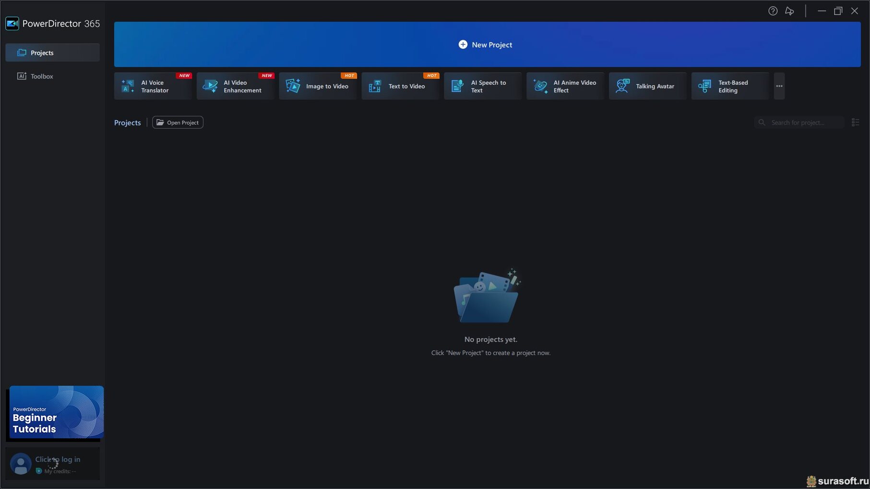Open the Beginner Tutorials thumbnail
This screenshot has height=489, width=870.
(x=57, y=412)
